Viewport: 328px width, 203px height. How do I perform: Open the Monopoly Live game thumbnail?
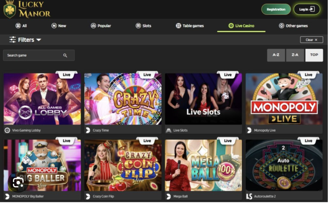(x=284, y=99)
